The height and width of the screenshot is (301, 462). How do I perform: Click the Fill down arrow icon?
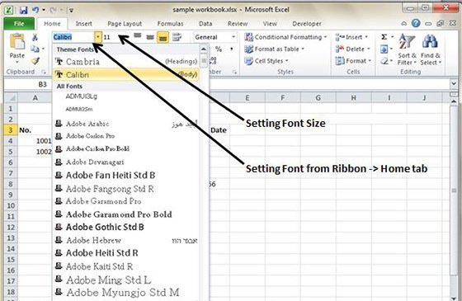pyautogui.click(x=384, y=49)
